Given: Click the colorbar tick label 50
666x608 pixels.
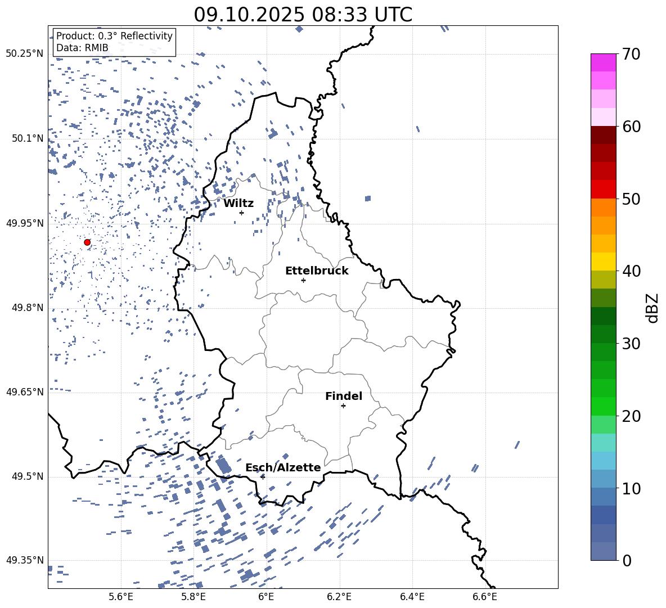Looking at the screenshot, I should pos(632,199).
